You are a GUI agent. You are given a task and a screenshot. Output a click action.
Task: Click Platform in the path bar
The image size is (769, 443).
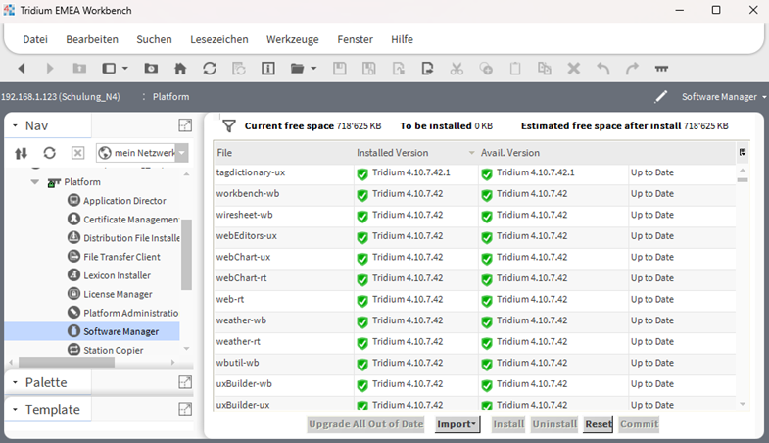click(x=170, y=97)
